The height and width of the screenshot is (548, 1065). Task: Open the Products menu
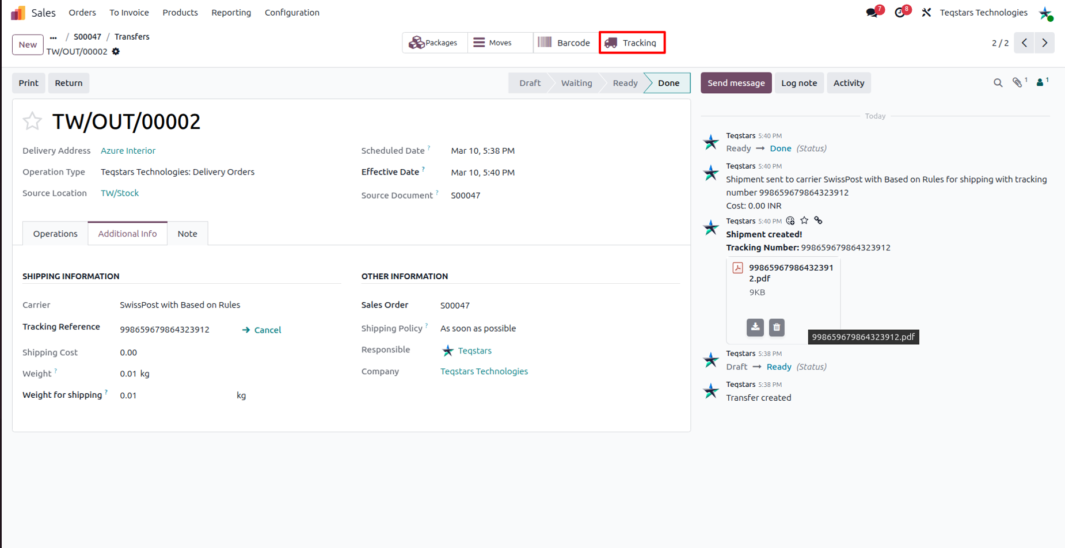click(x=180, y=13)
